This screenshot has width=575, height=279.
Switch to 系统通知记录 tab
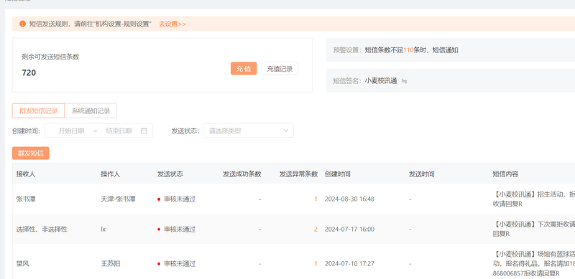pyautogui.click(x=91, y=111)
